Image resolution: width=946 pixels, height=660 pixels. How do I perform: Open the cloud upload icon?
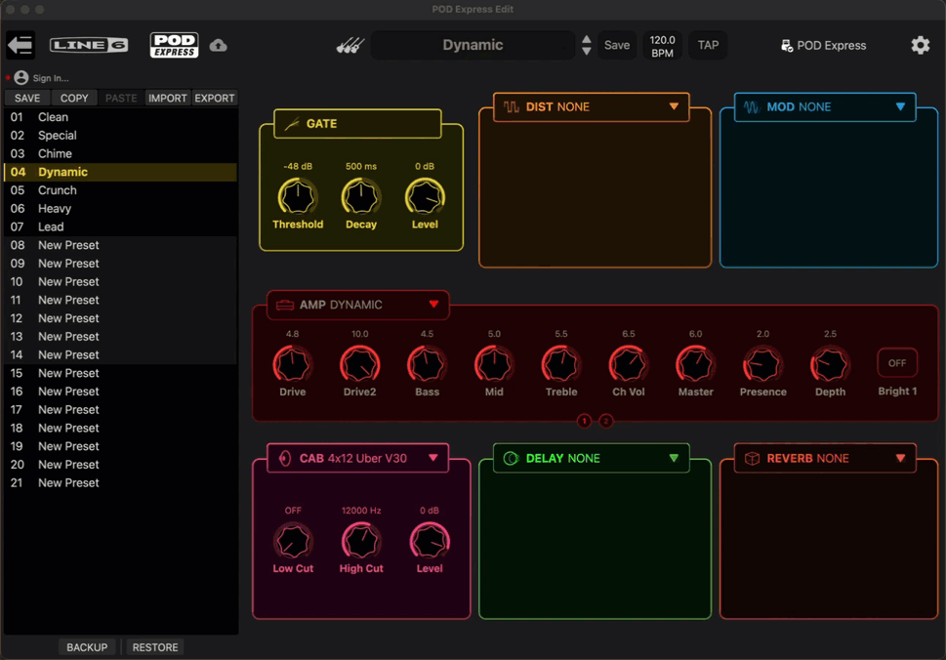(x=219, y=45)
